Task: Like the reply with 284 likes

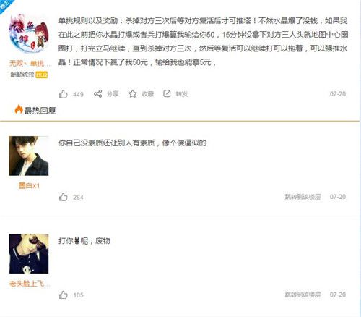Action: tap(64, 197)
